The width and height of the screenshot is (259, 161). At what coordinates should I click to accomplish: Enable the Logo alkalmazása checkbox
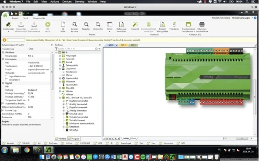pyautogui.click(x=6, y=76)
